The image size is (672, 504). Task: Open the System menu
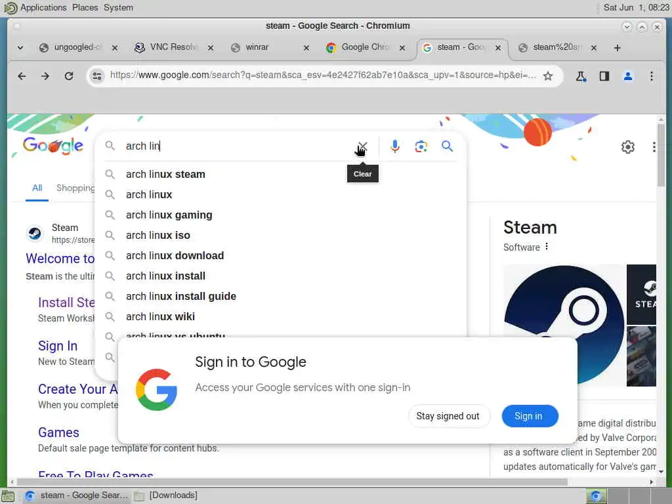[x=118, y=8]
